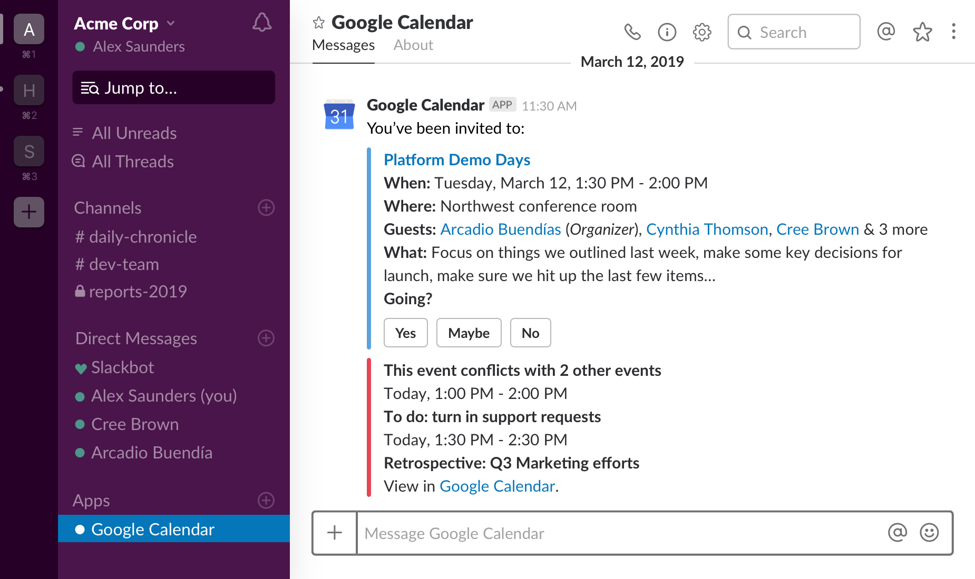Star the Google Calendar conversation
This screenshot has width=975, height=579.
pyautogui.click(x=319, y=22)
